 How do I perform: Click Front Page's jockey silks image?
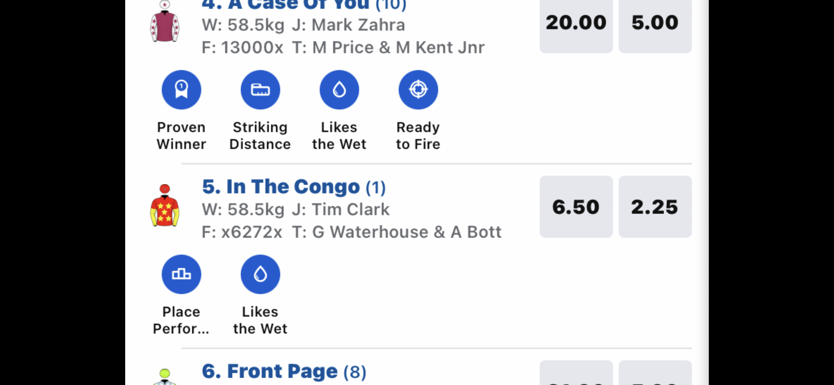[x=165, y=377]
